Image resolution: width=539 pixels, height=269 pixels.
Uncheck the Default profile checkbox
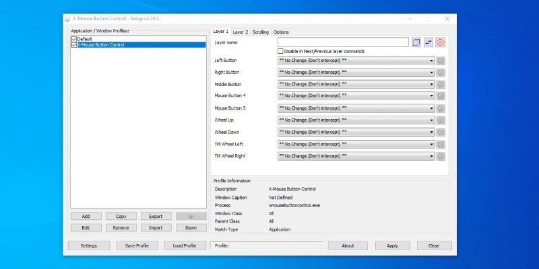pyautogui.click(x=74, y=39)
